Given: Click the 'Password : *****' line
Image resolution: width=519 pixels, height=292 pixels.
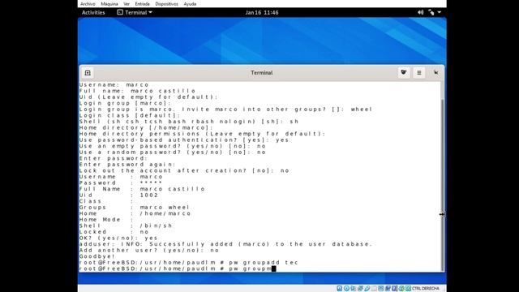Looking at the screenshot, I should (121, 182).
